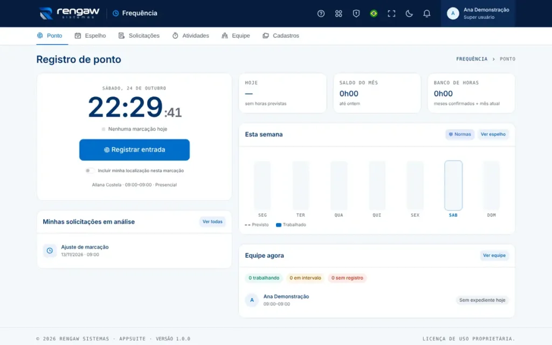The image size is (552, 345).
Task: Click Nenhuma marcação hoje status text
Action: 137,129
